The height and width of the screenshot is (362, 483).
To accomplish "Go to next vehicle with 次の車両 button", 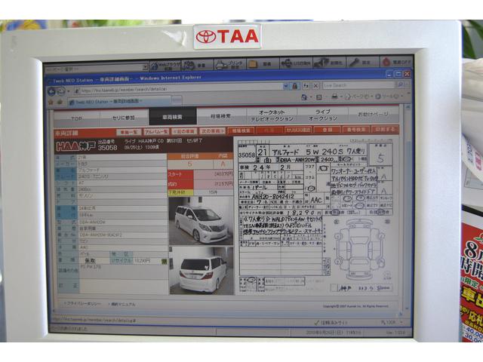I will click(212, 130).
